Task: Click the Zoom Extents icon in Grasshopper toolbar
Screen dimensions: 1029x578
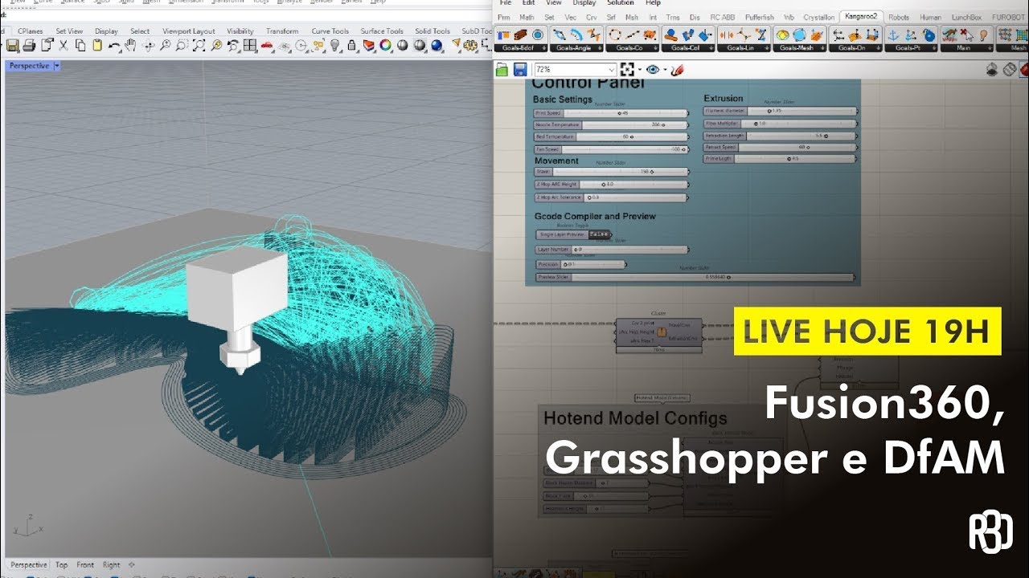Action: click(x=627, y=69)
